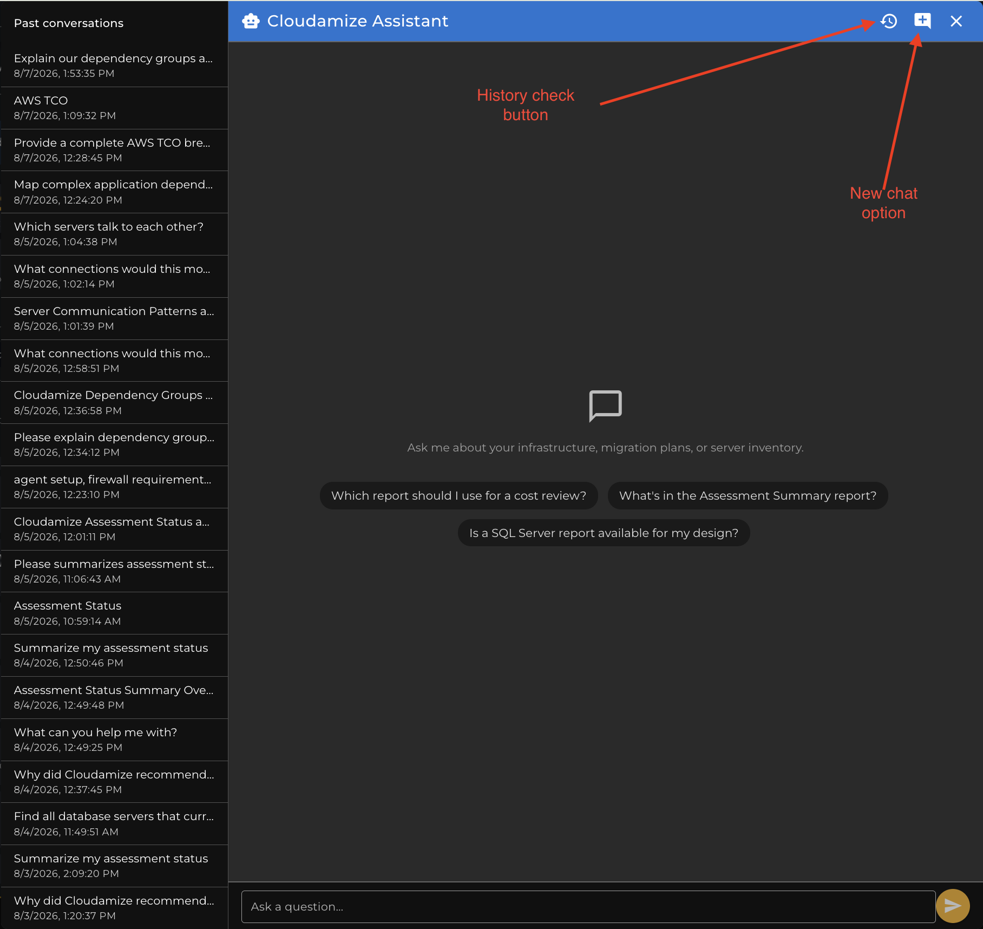This screenshot has height=929, width=983.
Task: Open 'Server Communication Patterns a...' conversation
Action: pyautogui.click(x=114, y=318)
